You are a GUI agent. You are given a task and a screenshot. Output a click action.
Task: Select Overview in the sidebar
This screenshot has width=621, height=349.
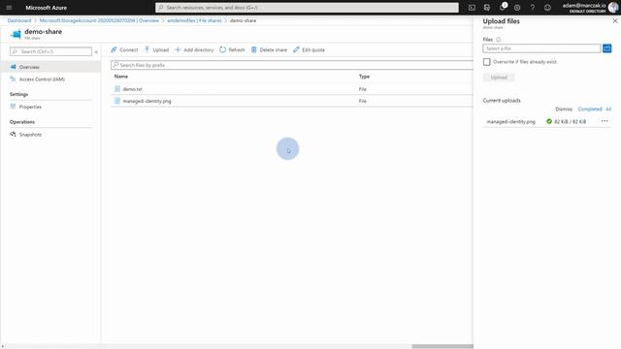[50, 67]
